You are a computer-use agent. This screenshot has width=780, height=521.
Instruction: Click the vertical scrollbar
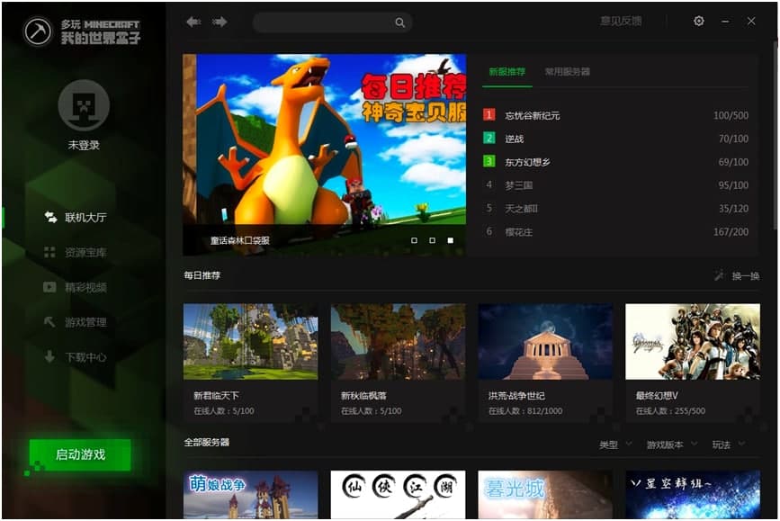tap(776, 134)
